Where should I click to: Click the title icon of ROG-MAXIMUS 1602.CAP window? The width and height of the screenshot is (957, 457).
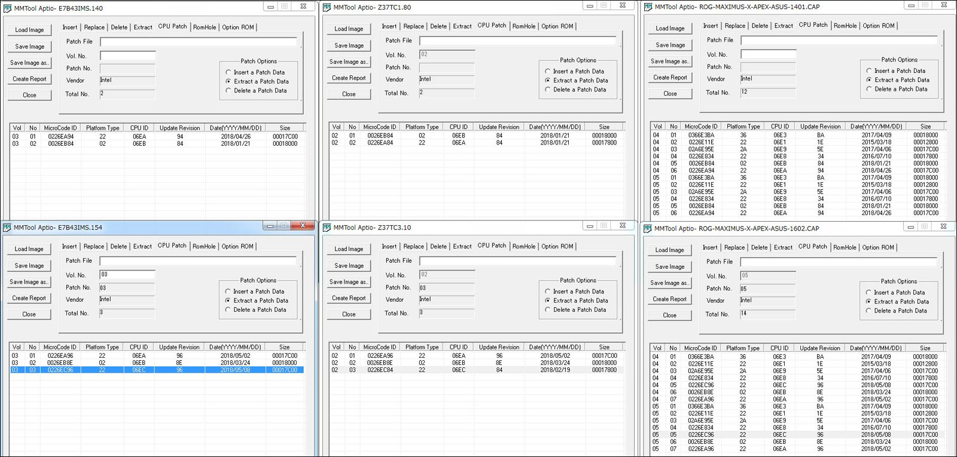647,228
